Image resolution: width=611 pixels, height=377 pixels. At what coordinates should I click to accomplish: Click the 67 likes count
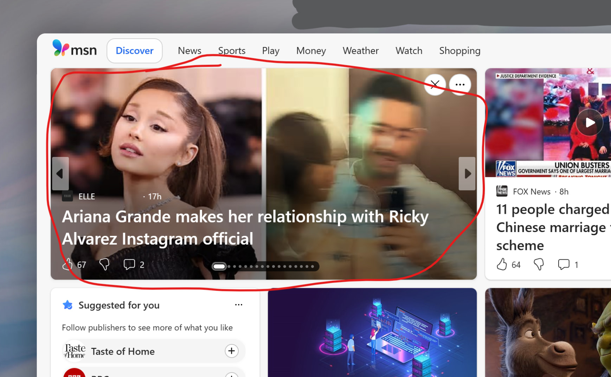coord(82,265)
